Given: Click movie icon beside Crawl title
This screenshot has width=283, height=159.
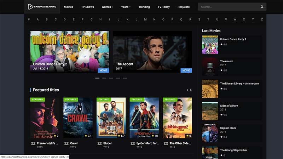Looking at the screenshot, I should pyautogui.click(x=67, y=143).
